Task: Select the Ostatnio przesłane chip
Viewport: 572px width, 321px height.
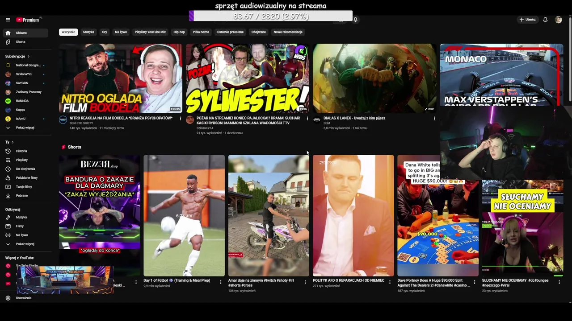Action: 230,32
